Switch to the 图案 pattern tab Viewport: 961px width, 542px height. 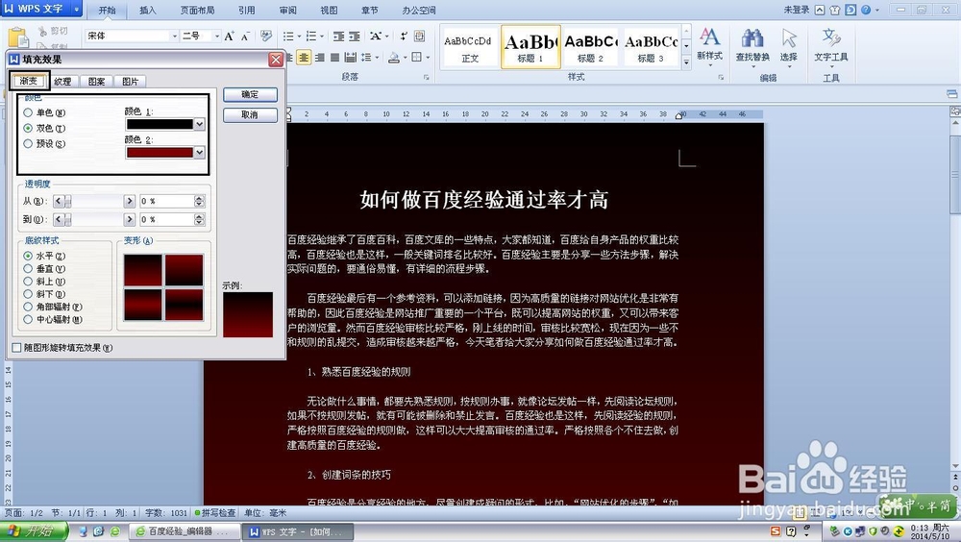(96, 81)
